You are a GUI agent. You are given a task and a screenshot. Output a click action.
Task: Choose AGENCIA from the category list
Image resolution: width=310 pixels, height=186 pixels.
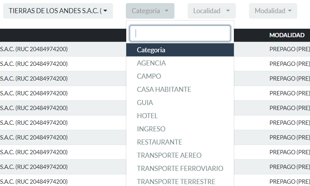152,63
